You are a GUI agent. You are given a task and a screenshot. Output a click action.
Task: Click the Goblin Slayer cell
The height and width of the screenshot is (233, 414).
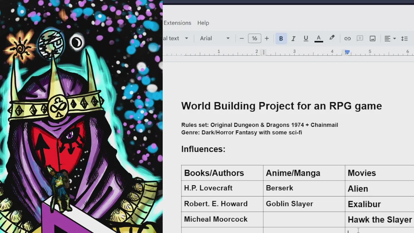[304, 204]
